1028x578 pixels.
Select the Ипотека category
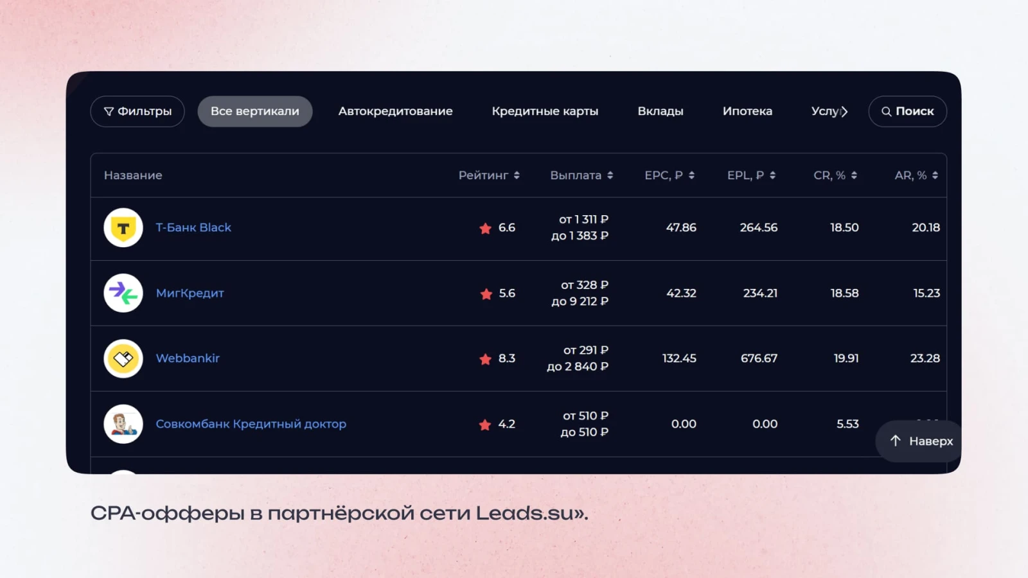(x=747, y=111)
